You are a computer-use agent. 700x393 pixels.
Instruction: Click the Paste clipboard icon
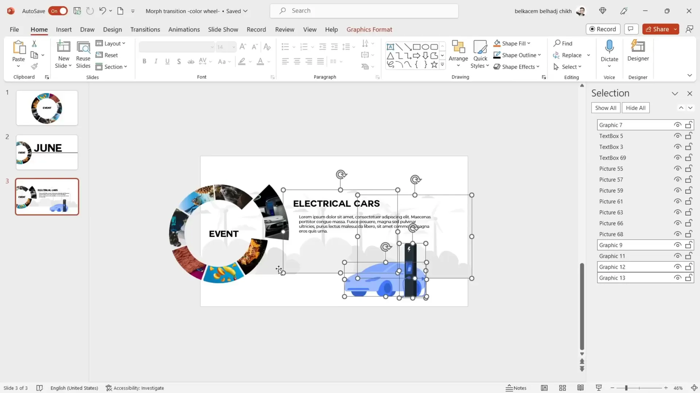(19, 48)
